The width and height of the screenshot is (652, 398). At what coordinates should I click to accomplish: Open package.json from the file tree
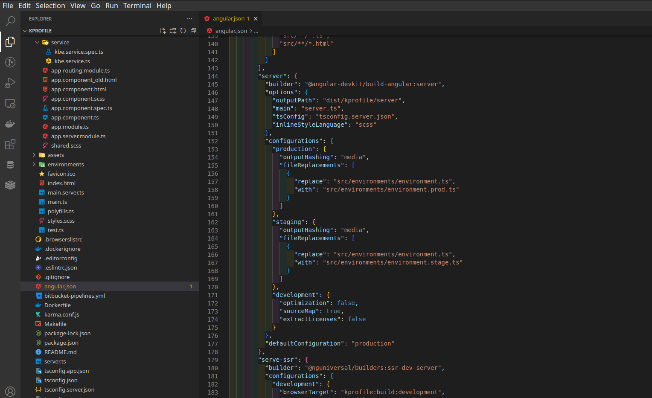(x=61, y=343)
